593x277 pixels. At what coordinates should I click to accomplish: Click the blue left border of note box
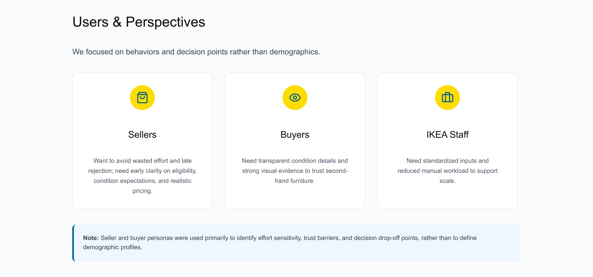click(x=73, y=243)
